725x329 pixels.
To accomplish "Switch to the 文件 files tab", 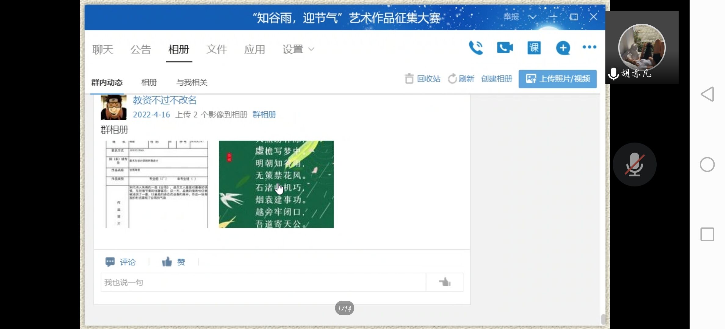I will [216, 49].
